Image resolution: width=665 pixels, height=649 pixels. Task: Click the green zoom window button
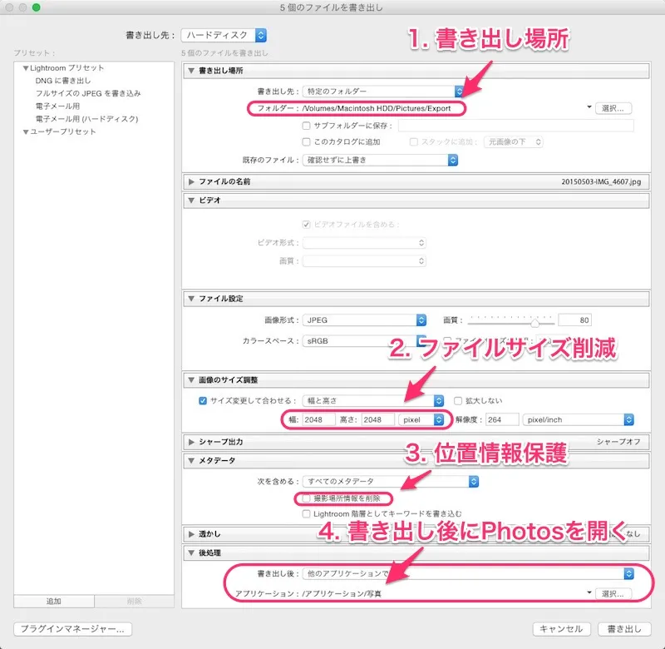tap(37, 7)
